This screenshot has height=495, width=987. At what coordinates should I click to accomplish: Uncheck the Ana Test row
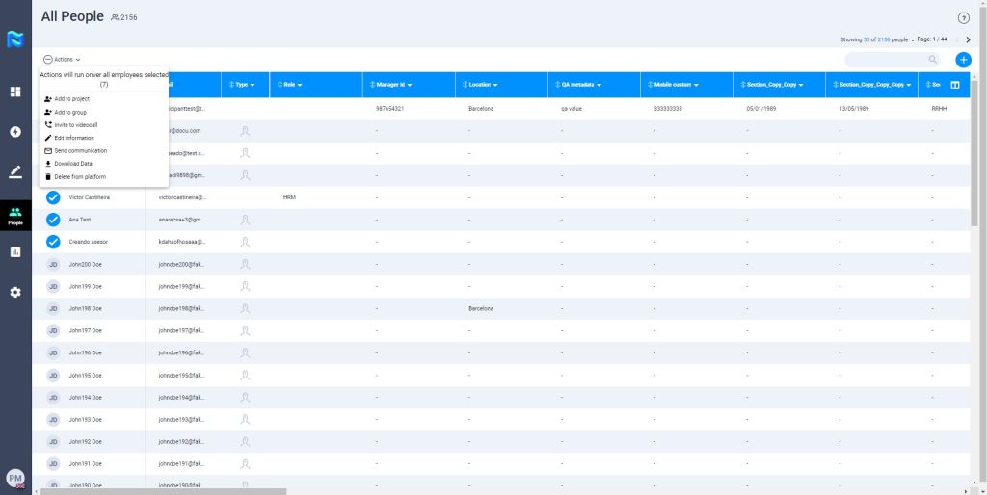click(53, 220)
